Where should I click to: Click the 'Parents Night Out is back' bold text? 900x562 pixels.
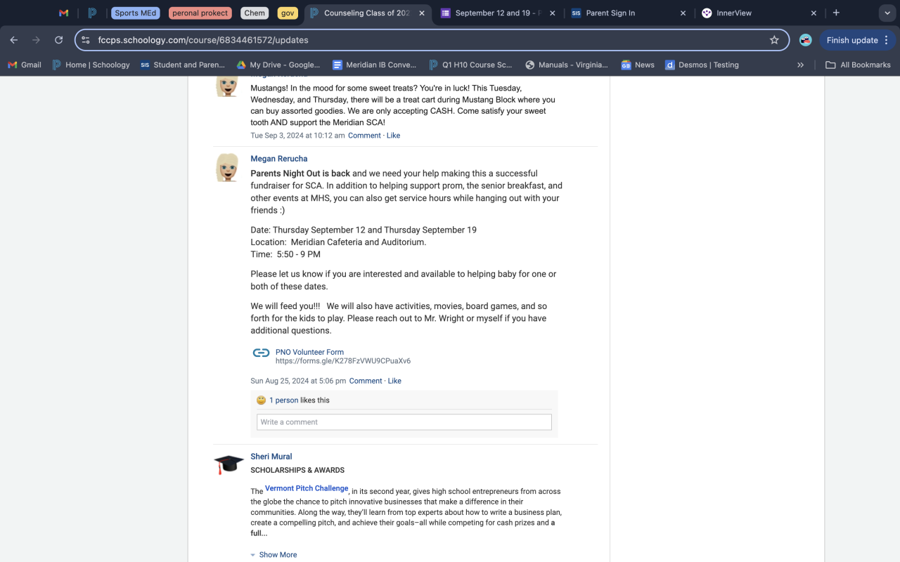click(x=300, y=174)
